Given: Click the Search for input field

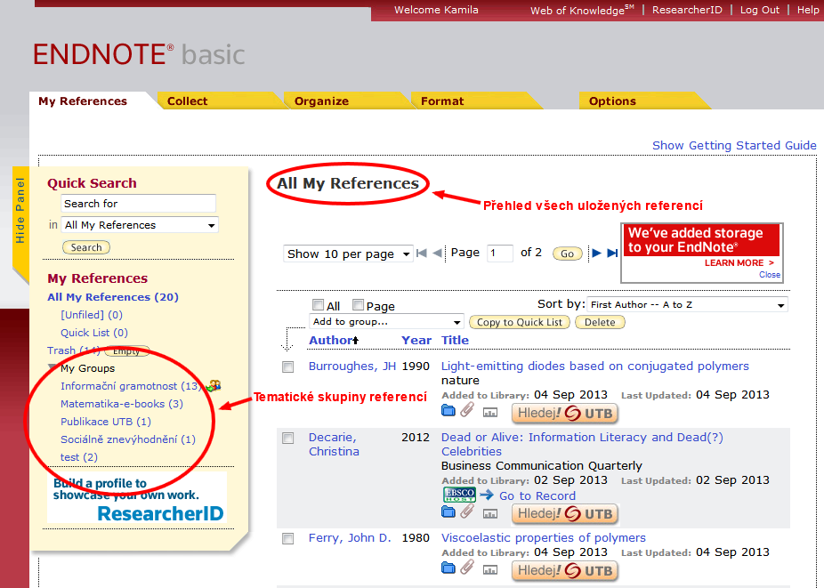Looking at the screenshot, I should (x=139, y=204).
